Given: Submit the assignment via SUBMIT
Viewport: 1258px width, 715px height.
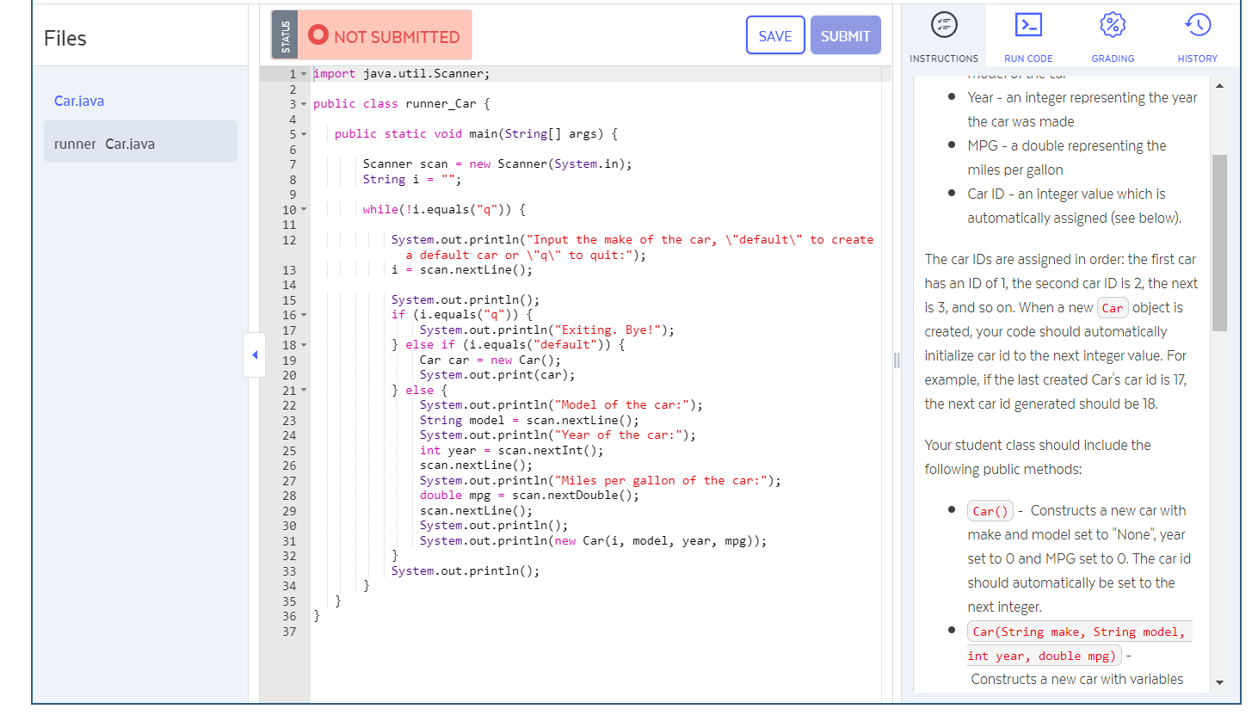Looking at the screenshot, I should pos(845,35).
